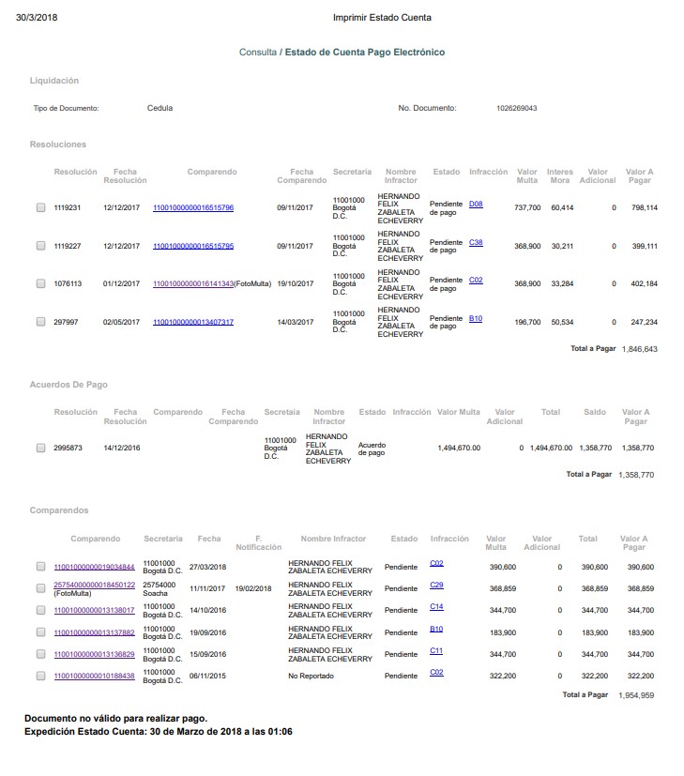The image size is (684, 776).
Task: Click the D08 infraction code link
Action: point(476,204)
